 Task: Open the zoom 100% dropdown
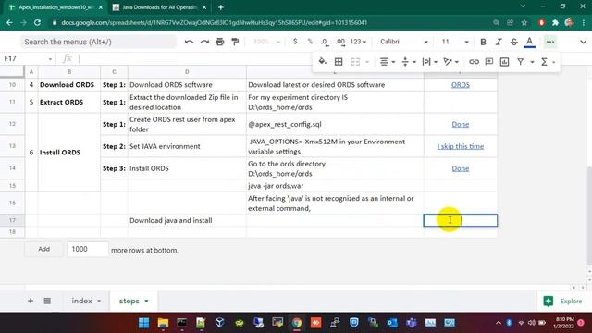pyautogui.click(x=266, y=42)
